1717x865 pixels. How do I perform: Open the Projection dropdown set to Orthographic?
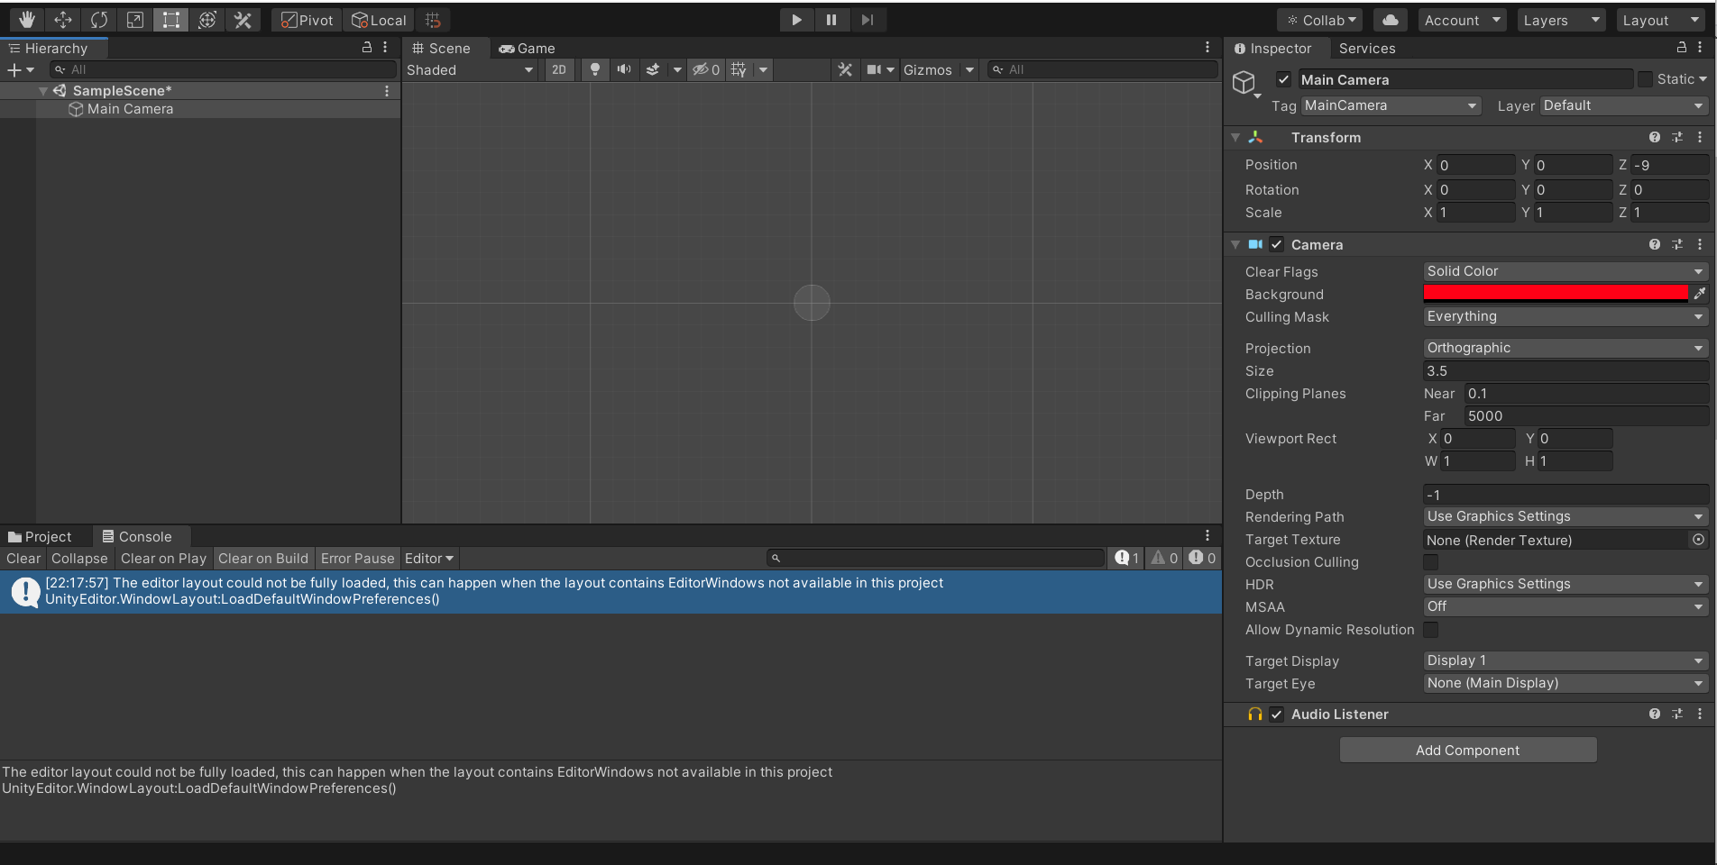1565,348
